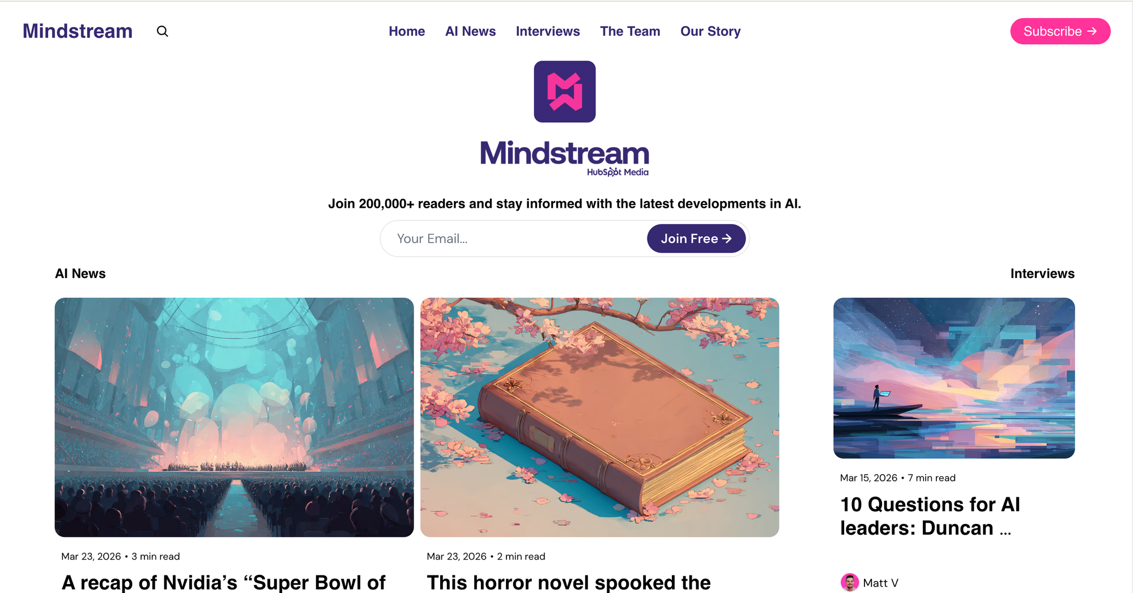Open the Nvidia Super Bowl recap headline
The width and height of the screenshot is (1133, 593).
tap(224, 582)
